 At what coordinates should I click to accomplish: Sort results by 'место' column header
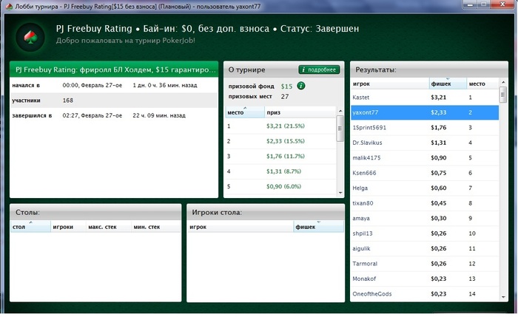tap(482, 83)
